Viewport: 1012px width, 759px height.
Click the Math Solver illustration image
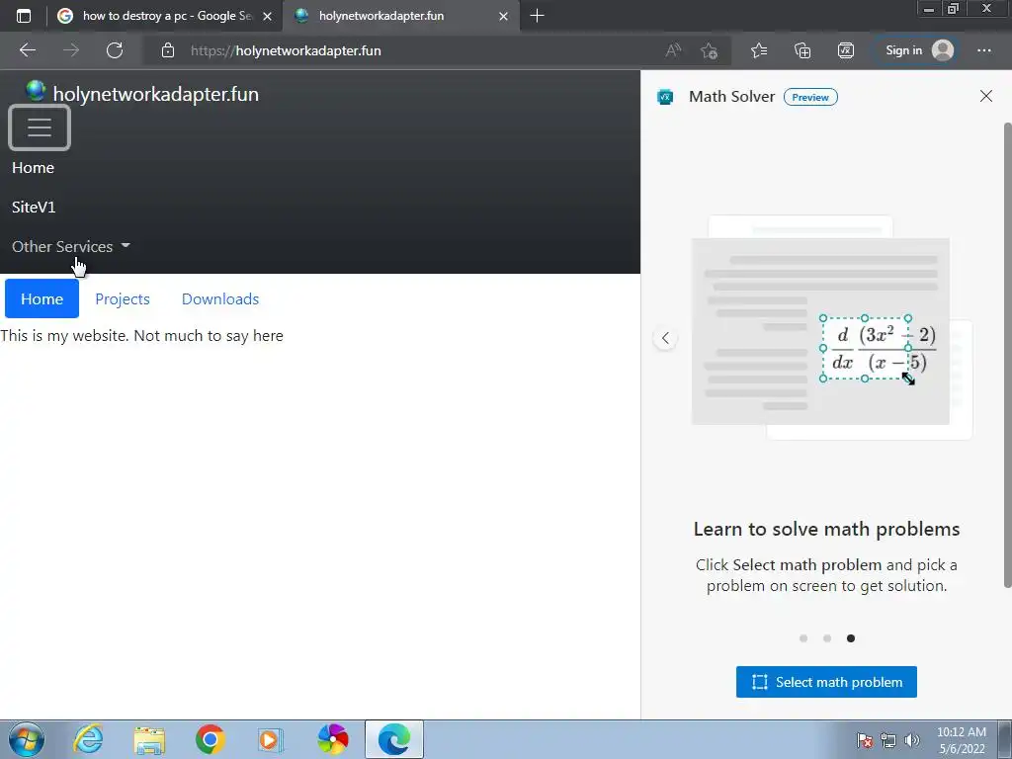point(831,328)
